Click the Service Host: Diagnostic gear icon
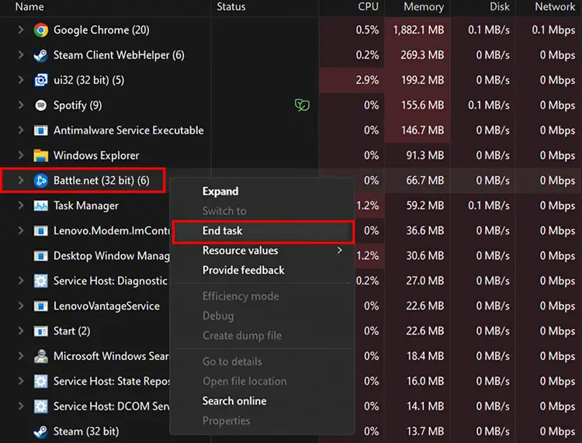This screenshot has width=582, height=443. tap(41, 281)
